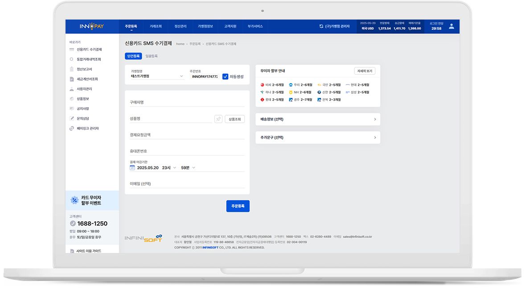Click the 구매자명 input field
Screen dimensions: 526x289
tap(187, 102)
